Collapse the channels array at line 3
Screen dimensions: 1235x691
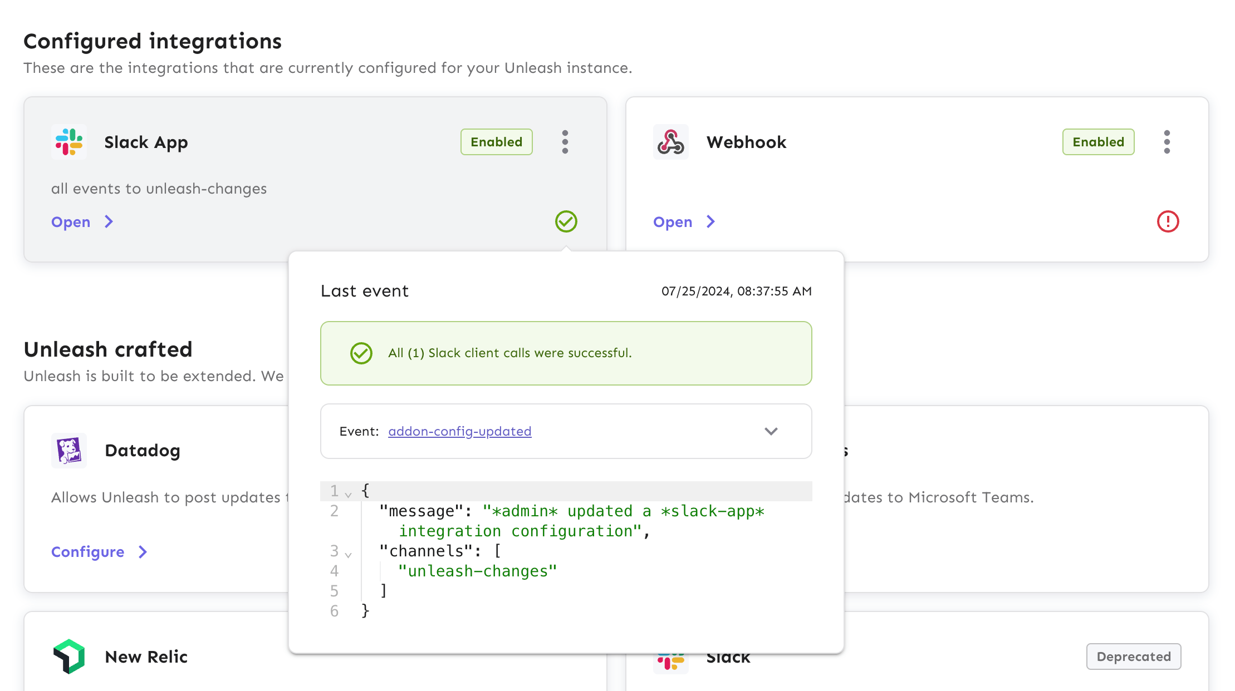pyautogui.click(x=348, y=554)
